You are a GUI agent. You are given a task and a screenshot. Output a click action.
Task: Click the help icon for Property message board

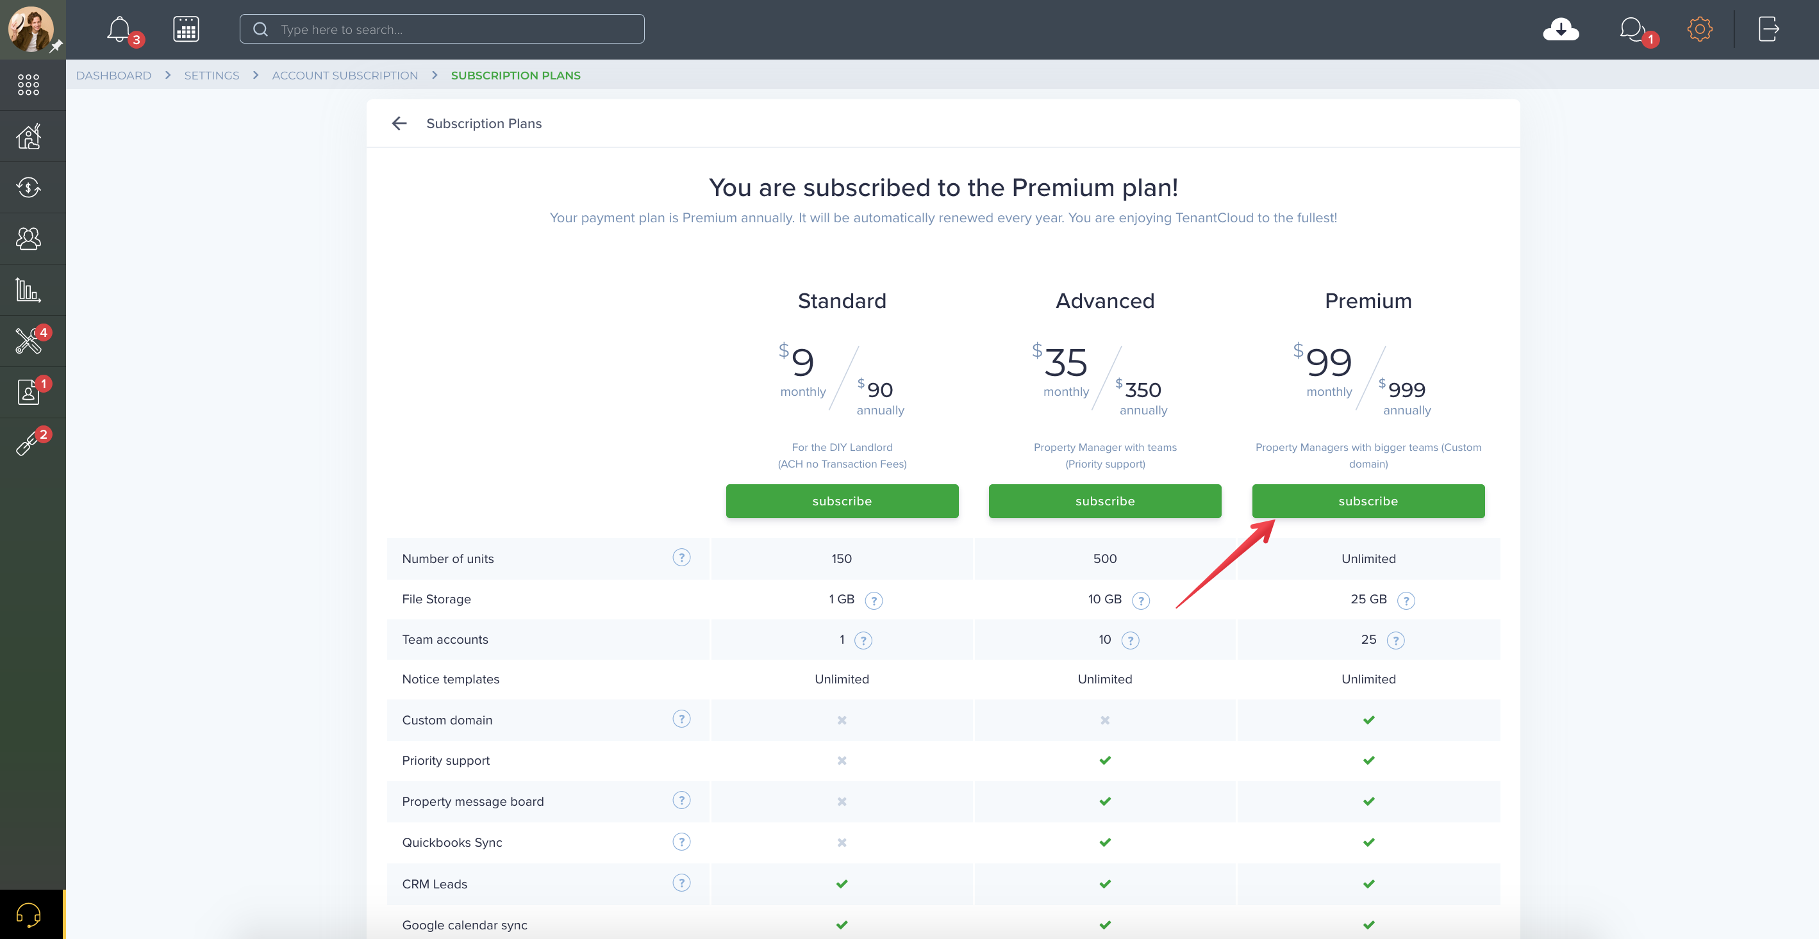pyautogui.click(x=681, y=800)
